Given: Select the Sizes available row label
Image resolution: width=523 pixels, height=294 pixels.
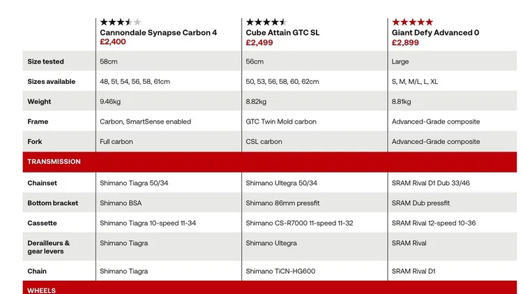Looking at the screenshot, I should [x=52, y=82].
